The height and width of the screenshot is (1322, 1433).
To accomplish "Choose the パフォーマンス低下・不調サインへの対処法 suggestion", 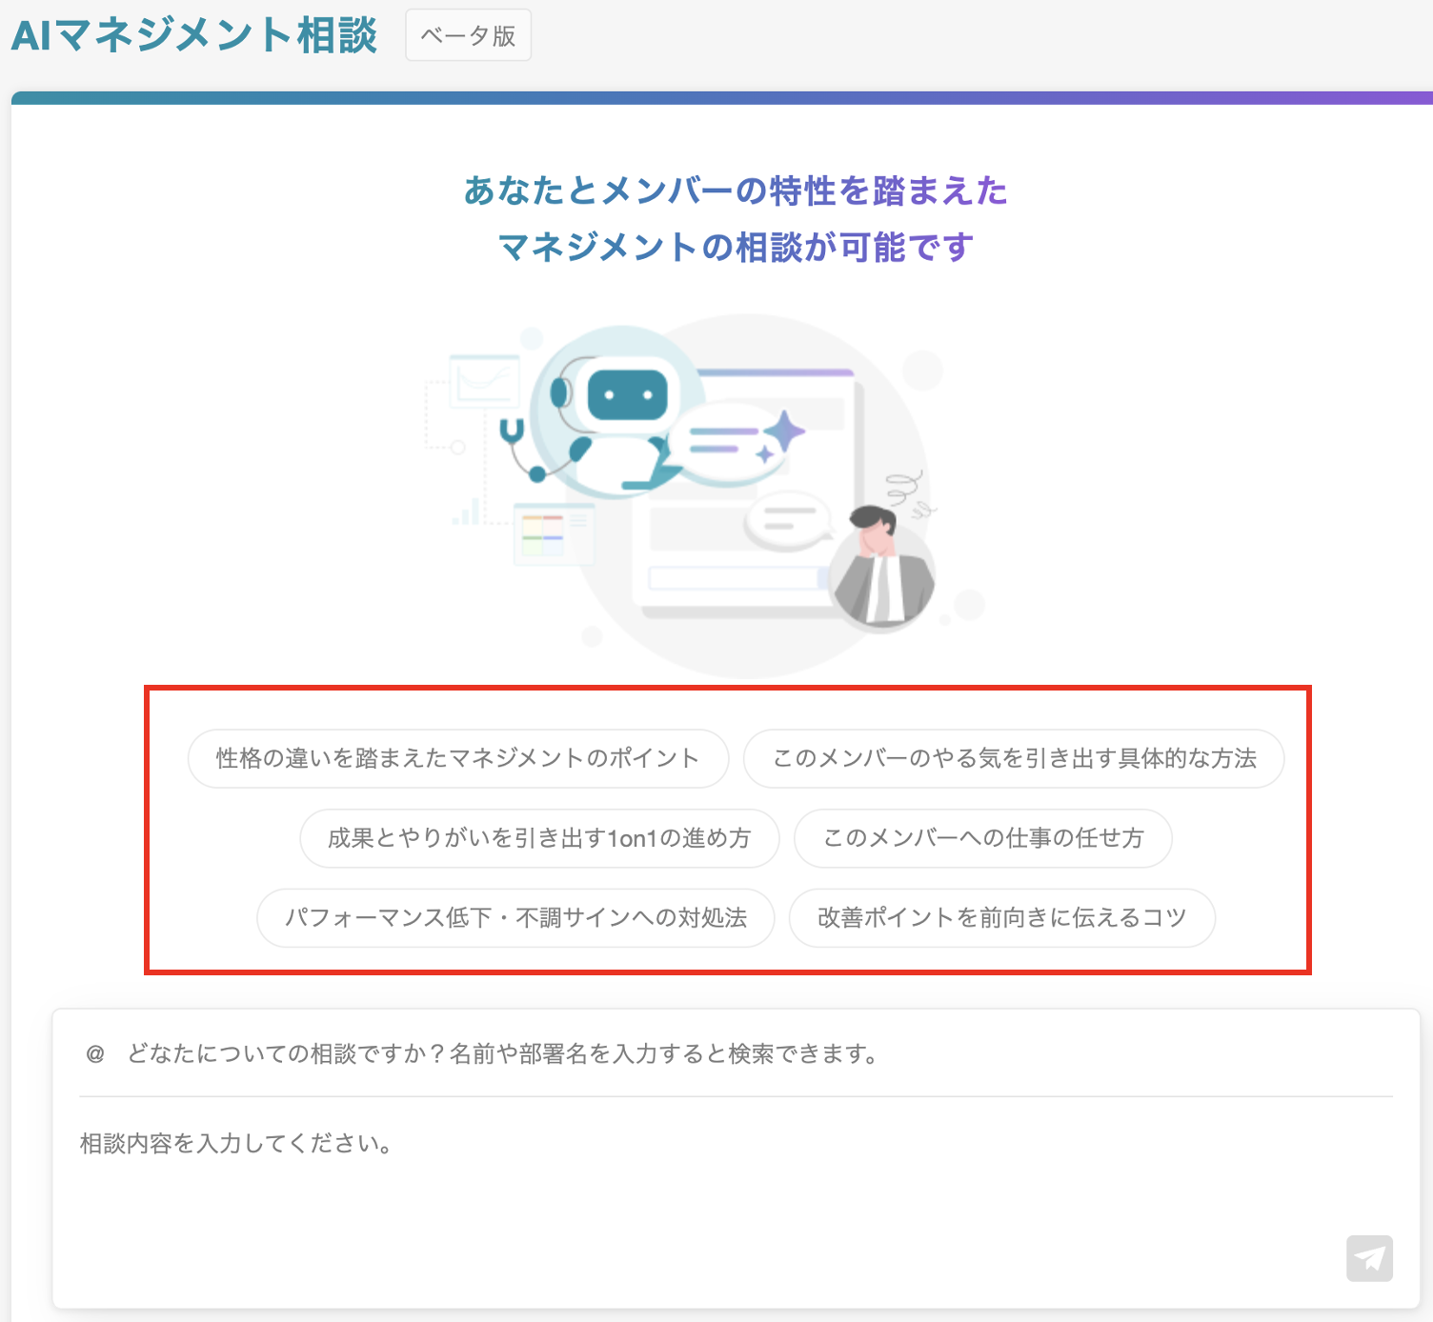I will point(515,918).
